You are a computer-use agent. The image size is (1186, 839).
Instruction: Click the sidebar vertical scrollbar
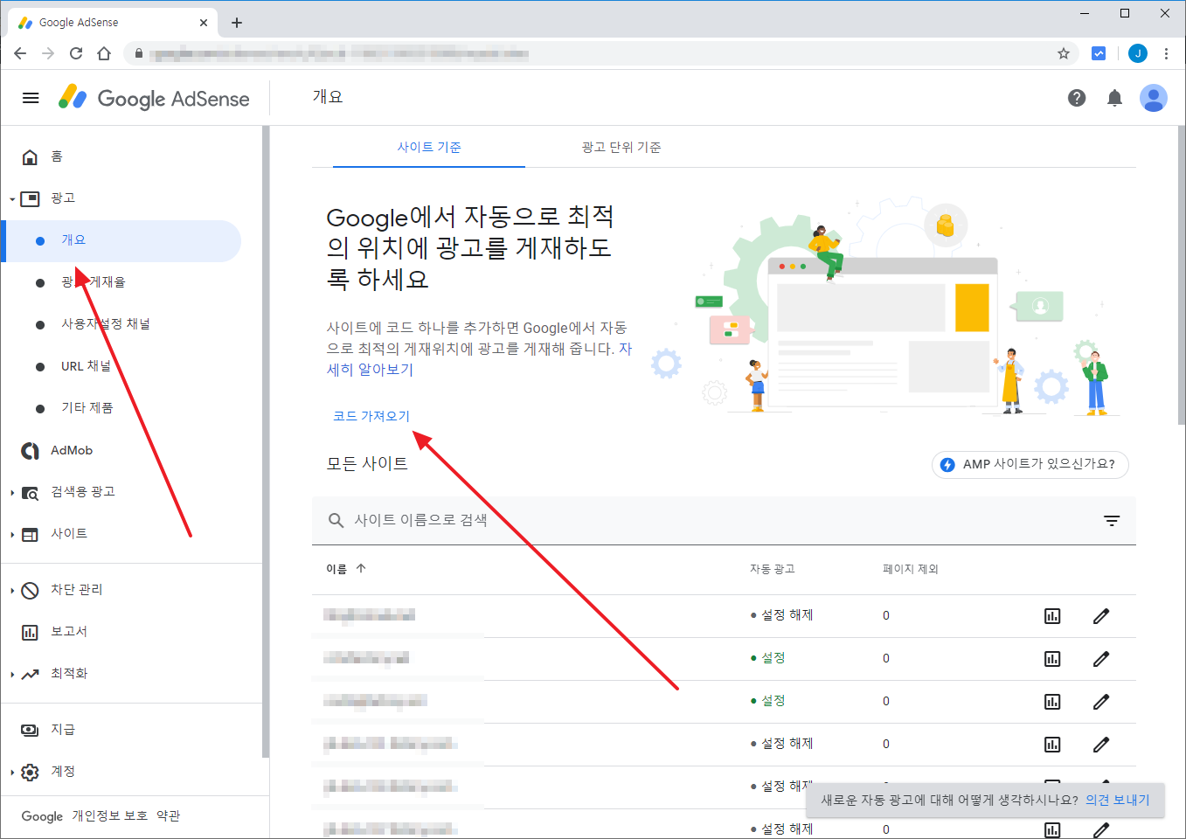click(x=266, y=441)
